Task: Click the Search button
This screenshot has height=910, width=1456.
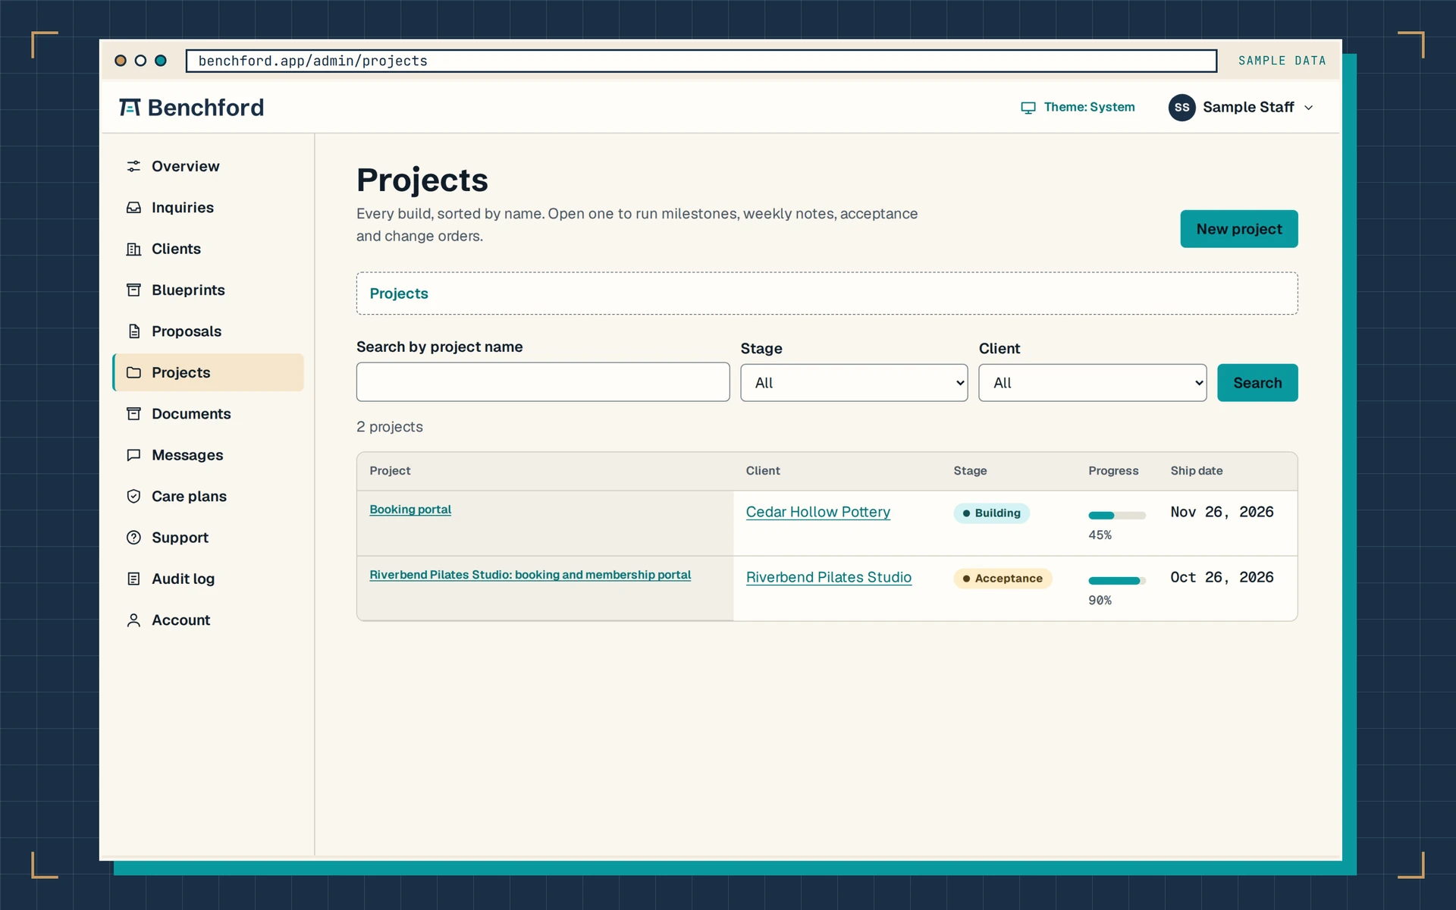Action: [x=1257, y=383]
